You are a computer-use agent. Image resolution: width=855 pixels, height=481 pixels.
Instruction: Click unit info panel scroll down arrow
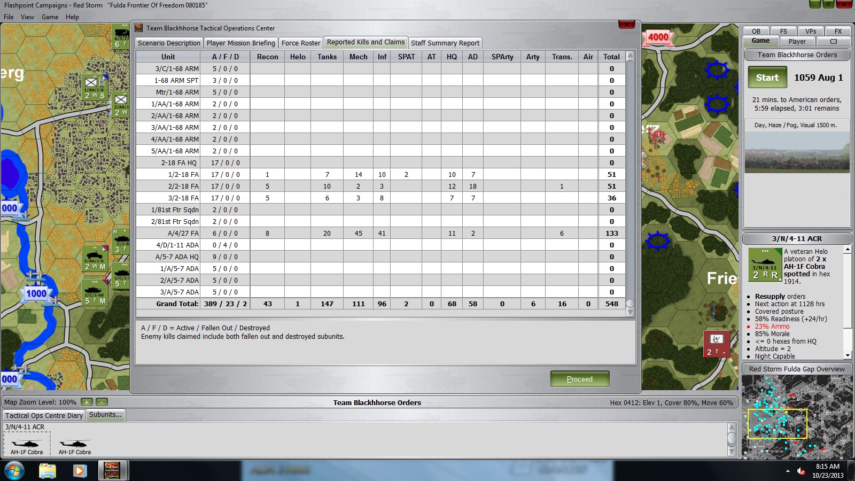tap(848, 355)
